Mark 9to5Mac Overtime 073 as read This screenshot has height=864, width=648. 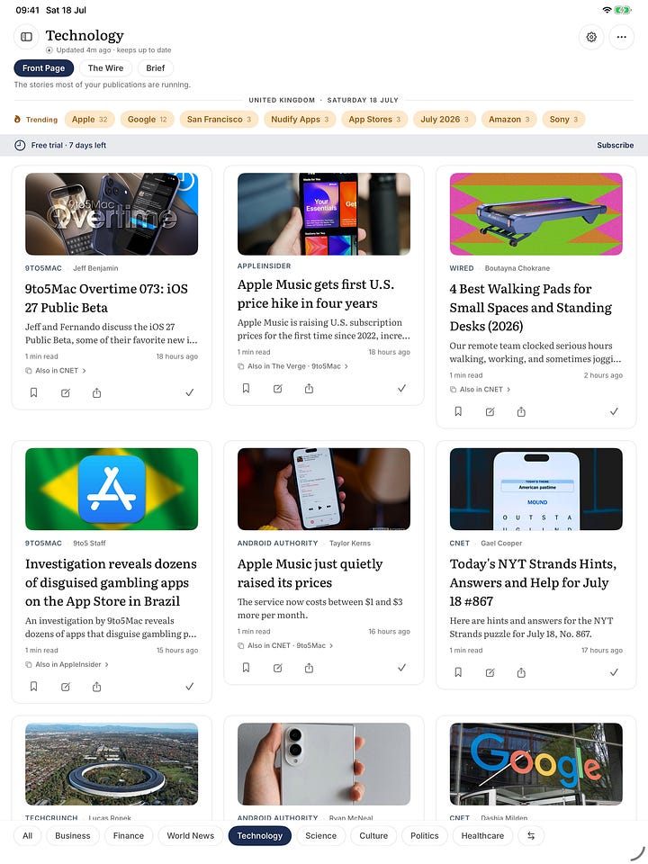tap(190, 392)
